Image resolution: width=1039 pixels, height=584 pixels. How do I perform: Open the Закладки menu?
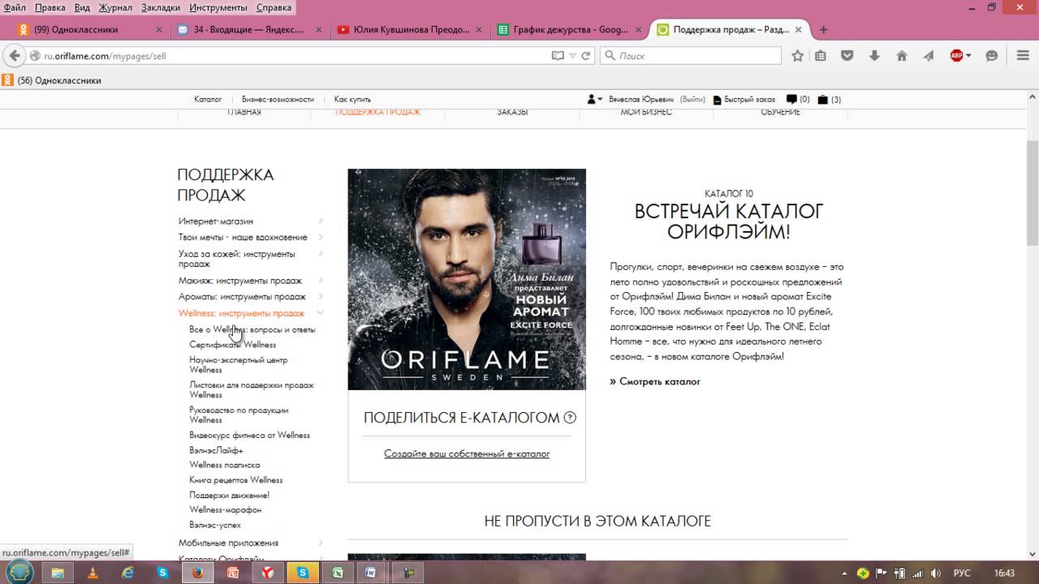tap(161, 7)
